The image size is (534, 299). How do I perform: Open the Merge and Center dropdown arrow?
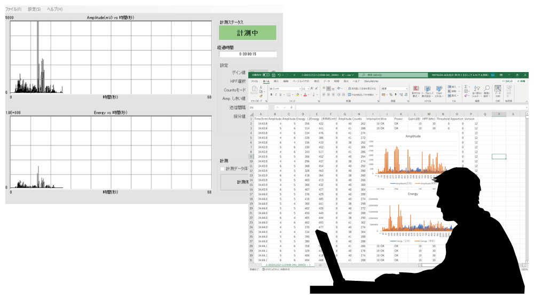376,95
